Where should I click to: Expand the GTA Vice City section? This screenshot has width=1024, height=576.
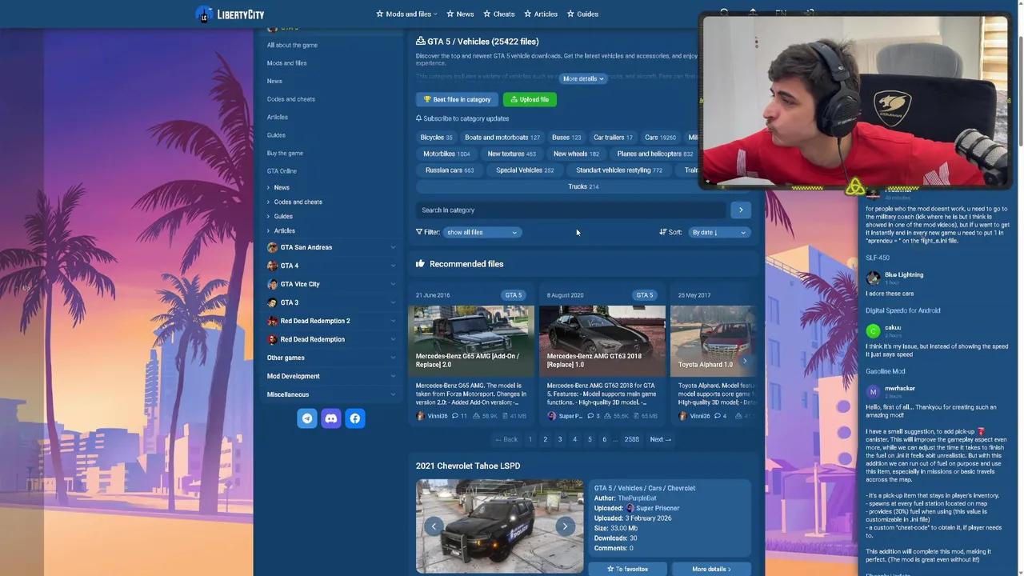(x=393, y=284)
